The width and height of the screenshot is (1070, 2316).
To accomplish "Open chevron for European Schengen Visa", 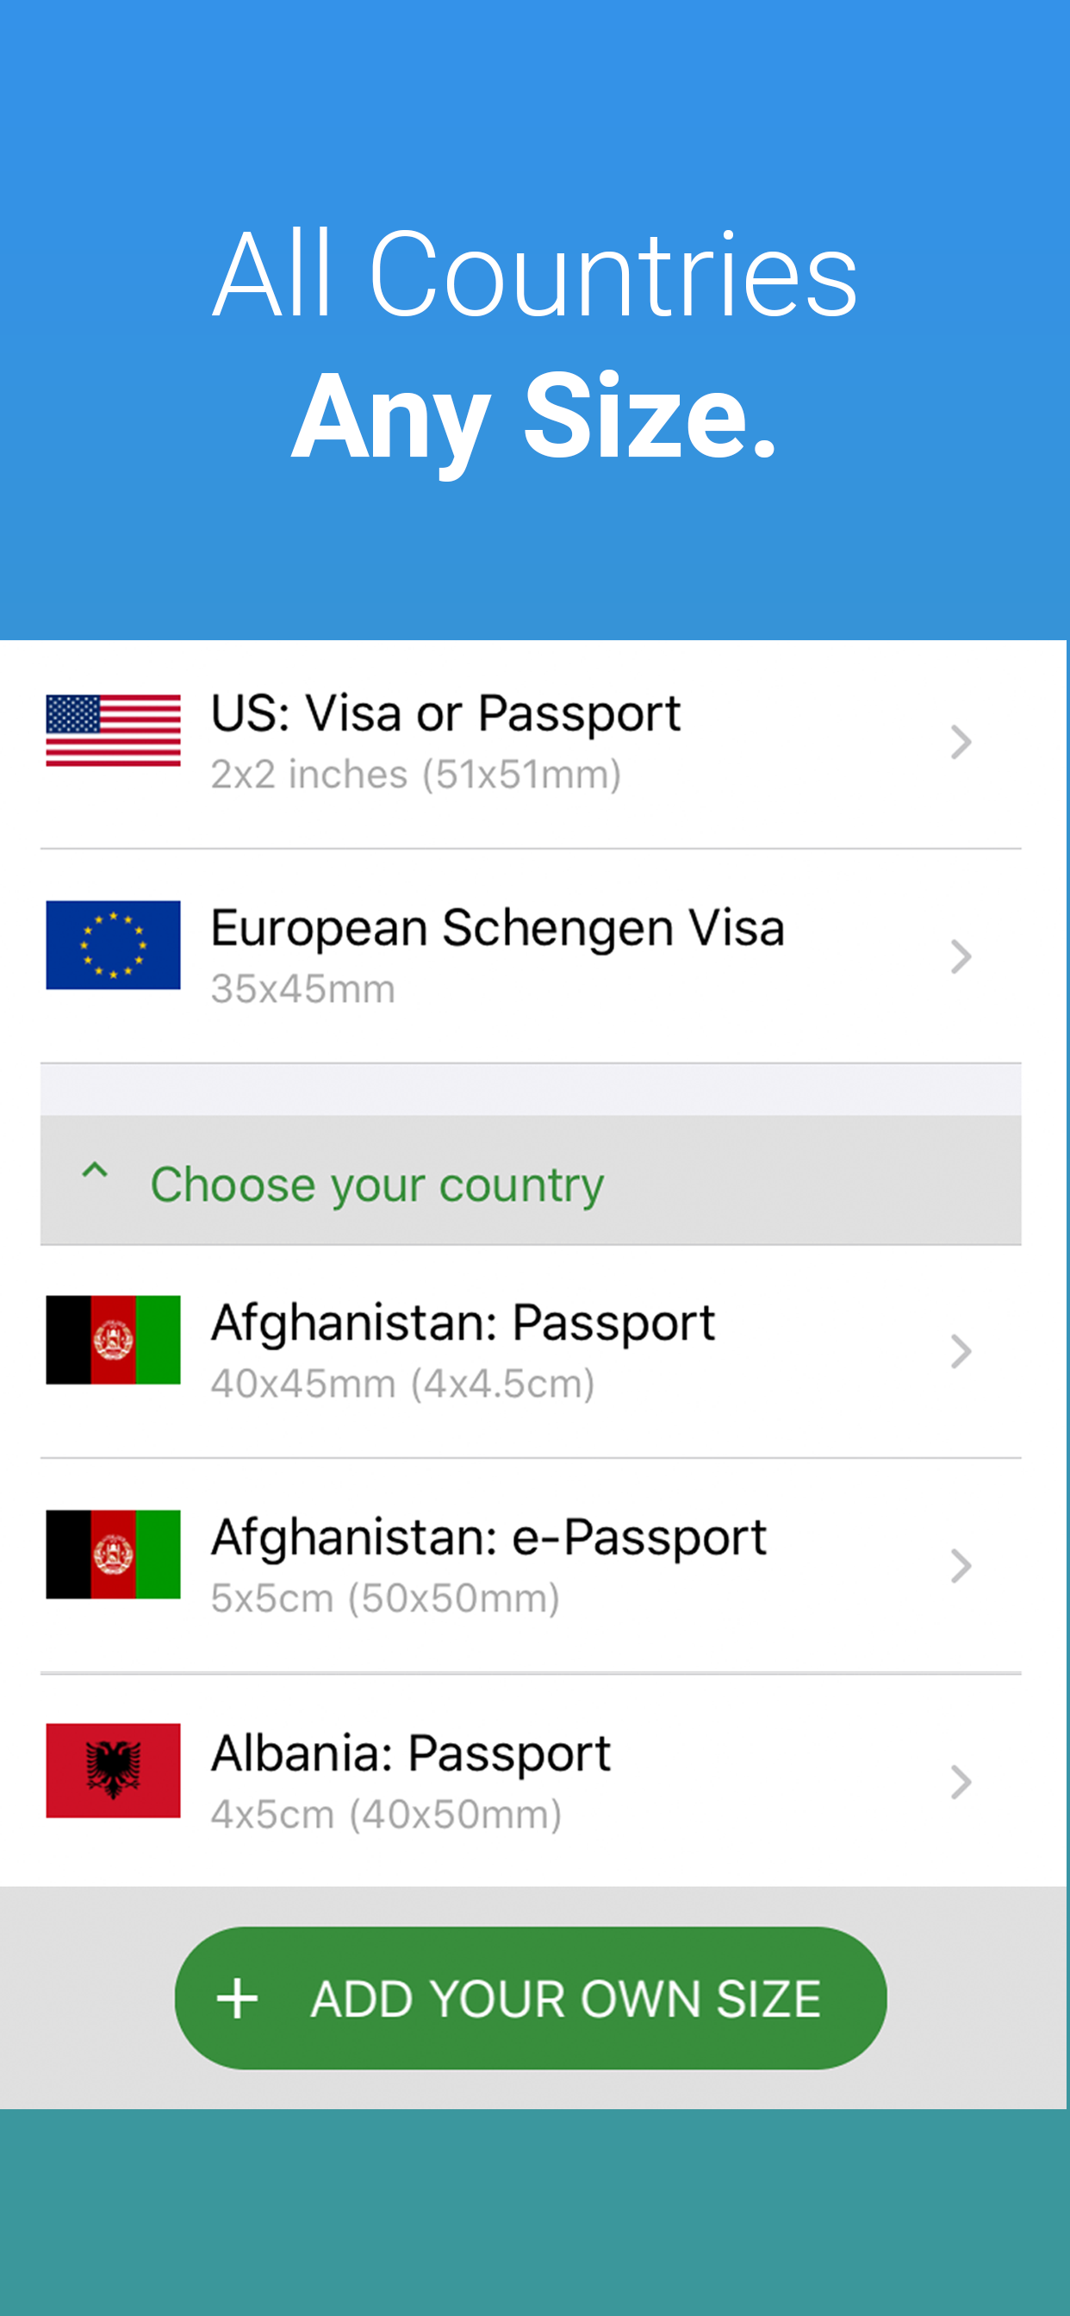I will 961,956.
